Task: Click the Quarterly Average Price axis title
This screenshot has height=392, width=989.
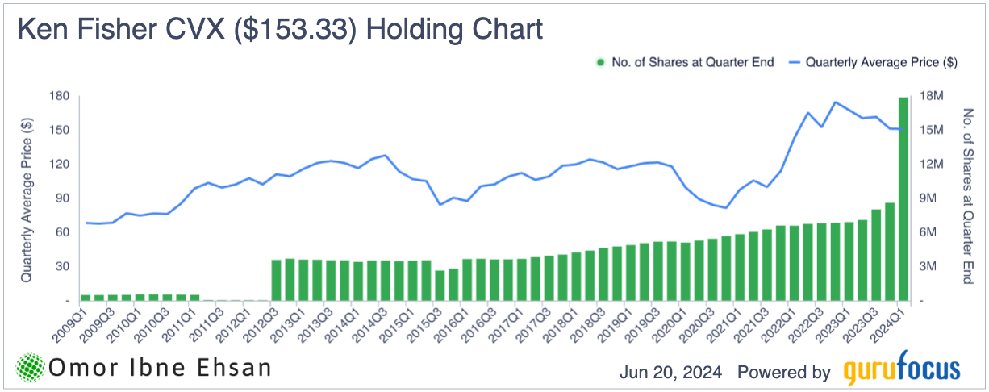Action: tap(27, 198)
